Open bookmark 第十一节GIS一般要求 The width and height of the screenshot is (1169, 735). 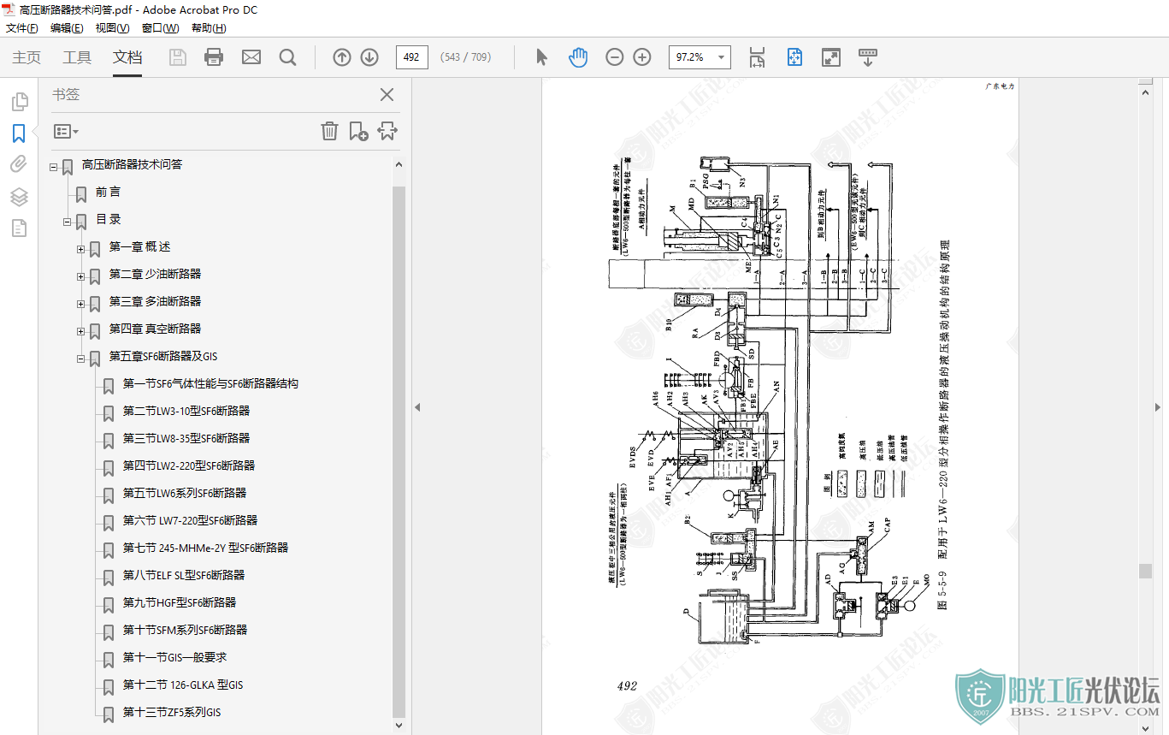point(174,657)
